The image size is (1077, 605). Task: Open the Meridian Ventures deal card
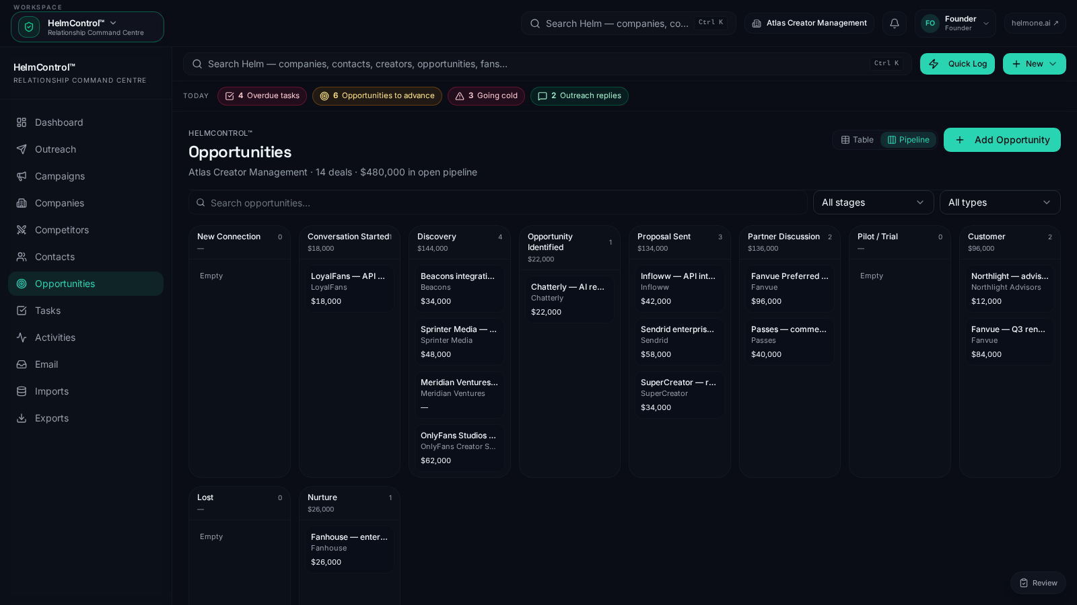459,395
